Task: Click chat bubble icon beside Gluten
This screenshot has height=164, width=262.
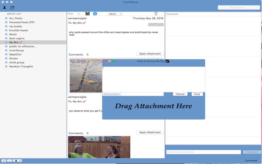Action: [x=6, y=58]
